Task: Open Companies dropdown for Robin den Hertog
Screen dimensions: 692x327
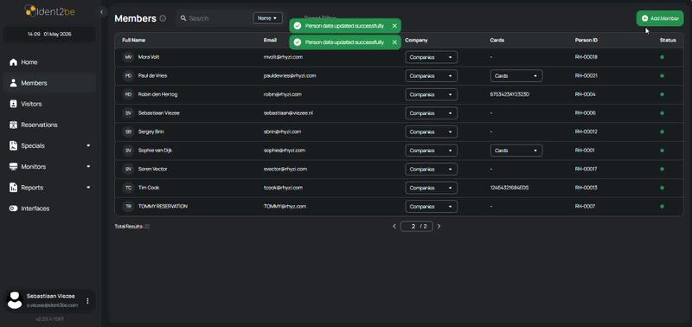Action: tap(431, 94)
